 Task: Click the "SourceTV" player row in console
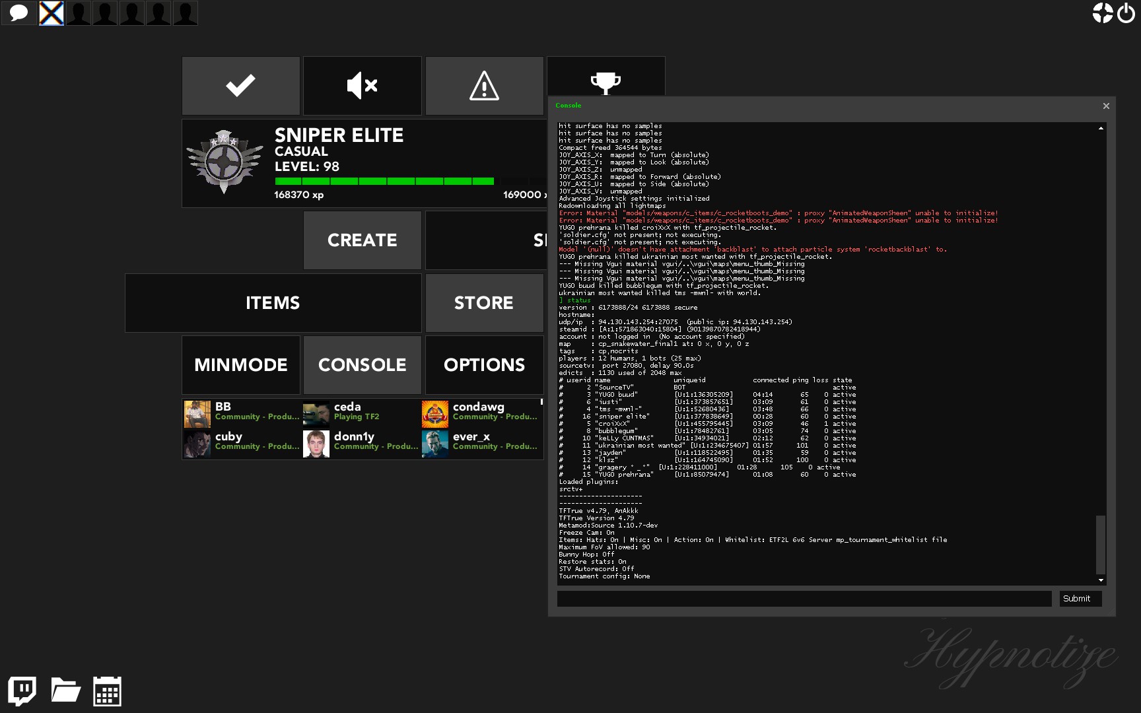(707, 388)
